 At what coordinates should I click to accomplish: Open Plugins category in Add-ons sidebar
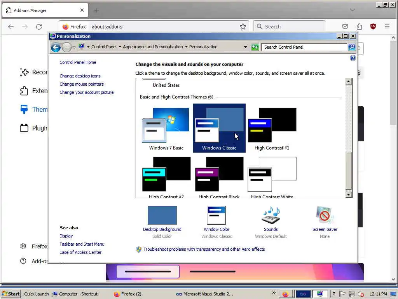point(33,128)
